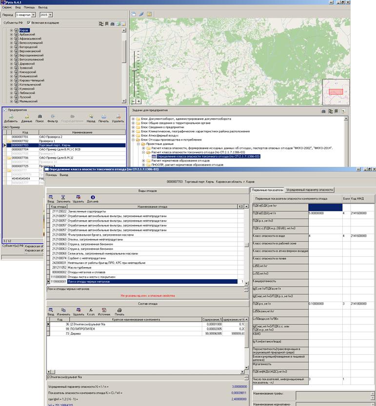Uncheck the Предприятия checkbox

coord(5,110)
